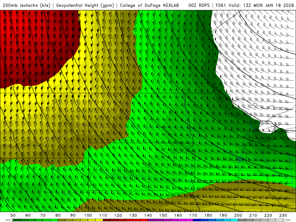Click the 'F061' forecast hour text
The width and height of the screenshot is (296, 222).
221,5
